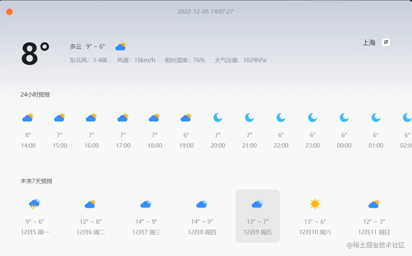Image resolution: width=412 pixels, height=256 pixels.
Task: Click the cloudy icon for 12月7 周三
Action: tap(146, 204)
